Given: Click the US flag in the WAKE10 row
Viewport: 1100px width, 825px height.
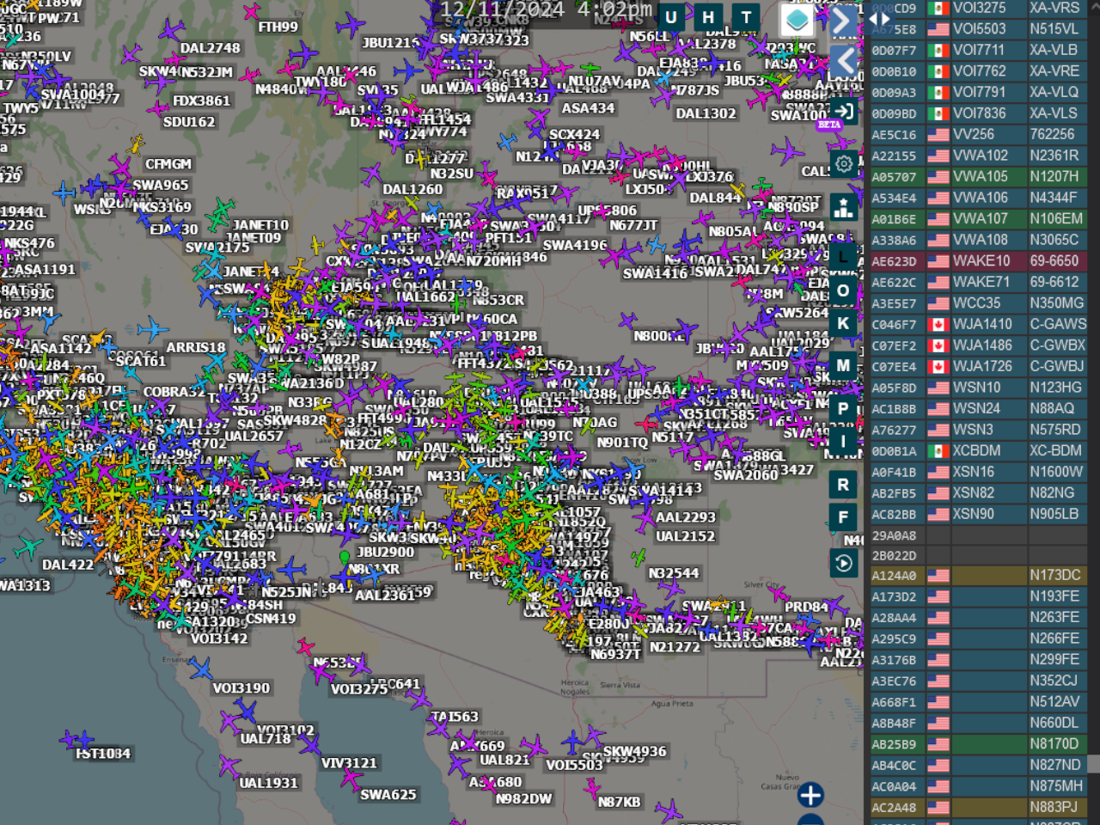Looking at the screenshot, I should point(938,260).
